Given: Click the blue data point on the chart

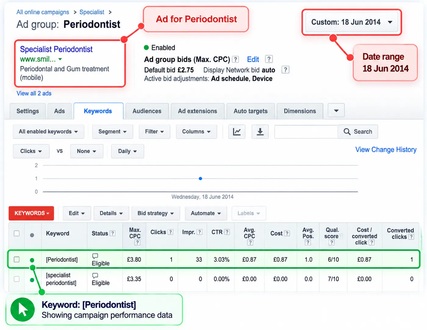Looking at the screenshot, I should [x=200, y=178].
